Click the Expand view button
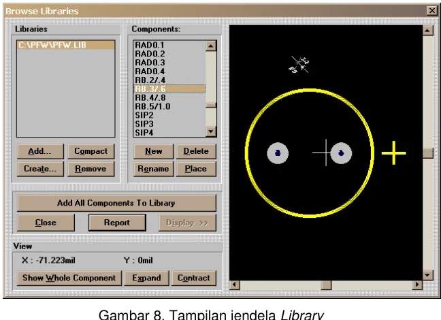The width and height of the screenshot is (441, 320). click(146, 278)
